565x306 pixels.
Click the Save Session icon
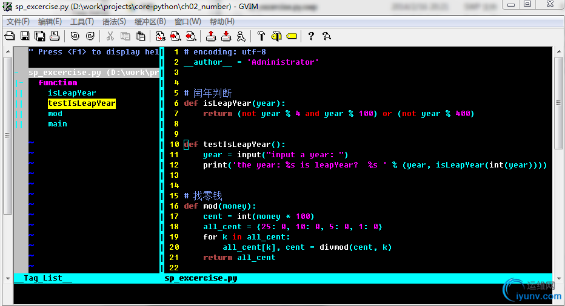[x=226, y=36]
